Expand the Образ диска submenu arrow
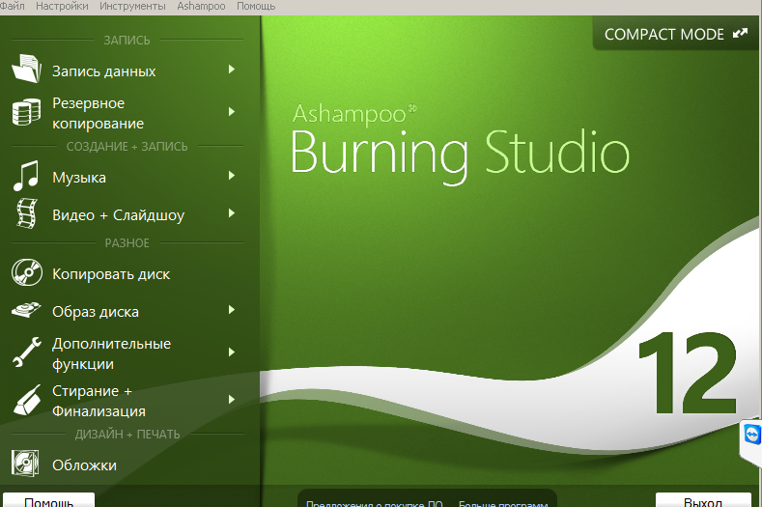Viewport: 762px width, 507px height. tap(232, 310)
